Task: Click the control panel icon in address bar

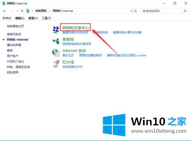Action: (x=28, y=11)
